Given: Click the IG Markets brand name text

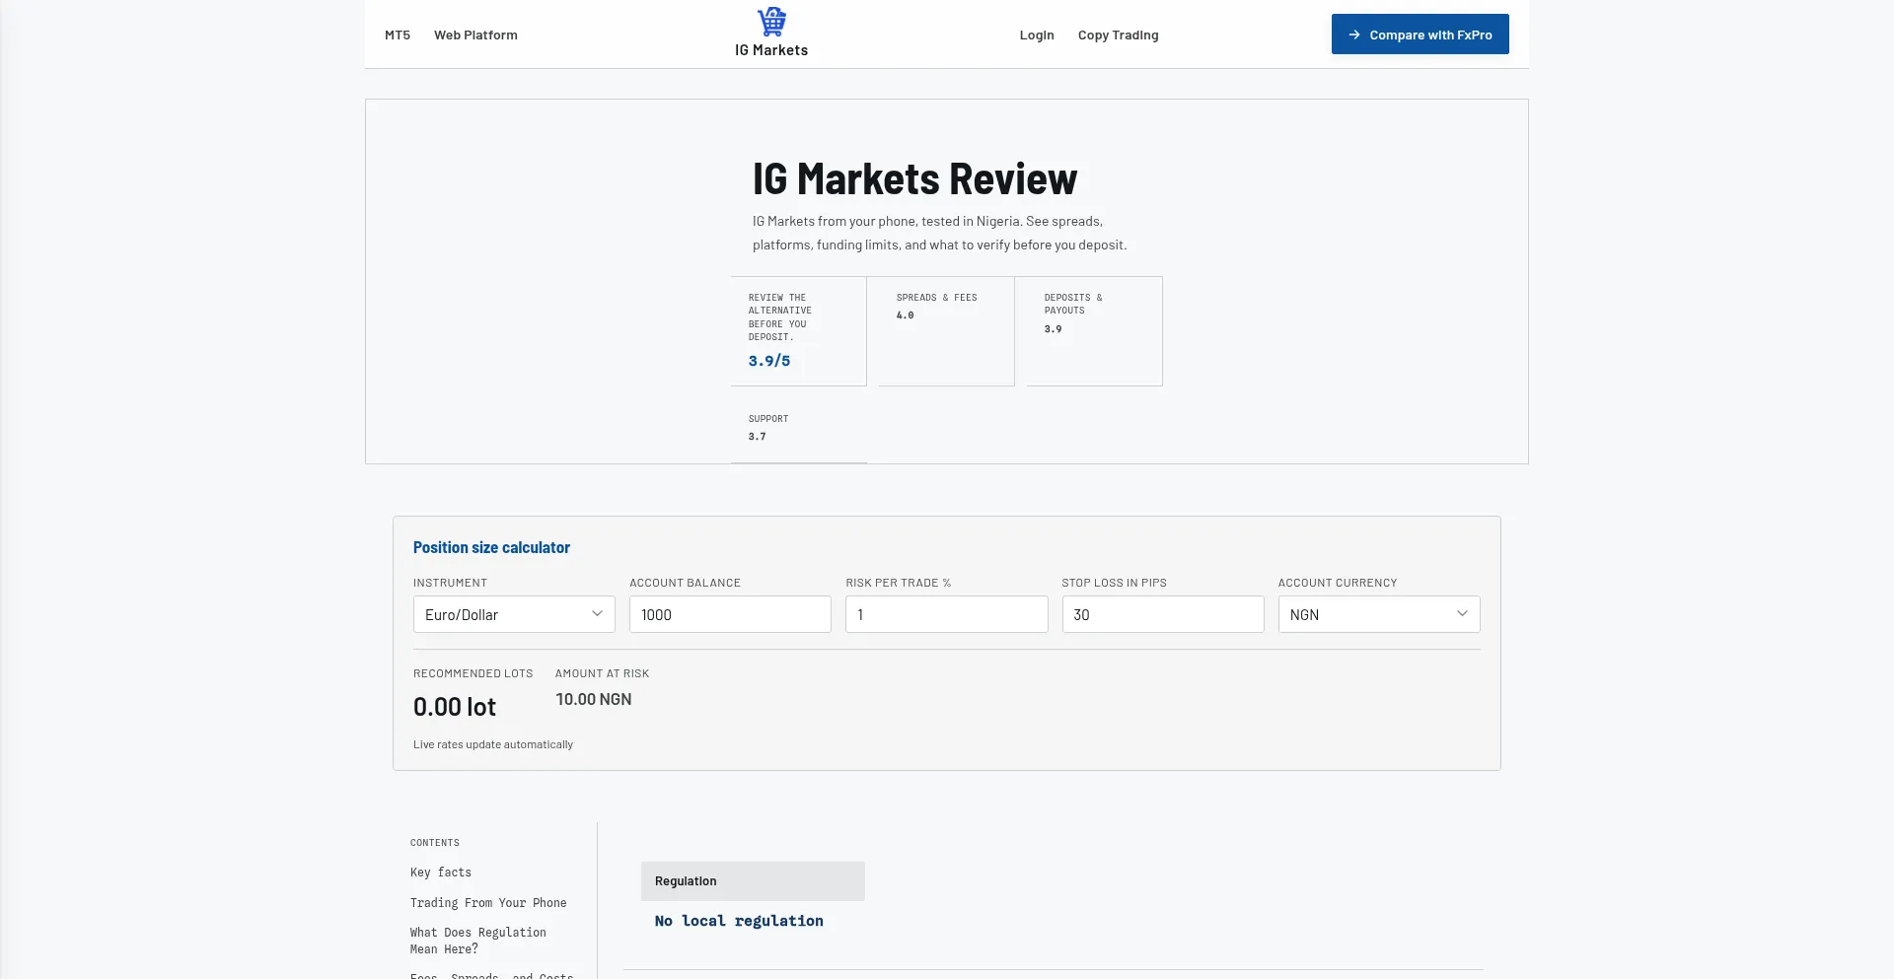Looking at the screenshot, I should tap(771, 50).
